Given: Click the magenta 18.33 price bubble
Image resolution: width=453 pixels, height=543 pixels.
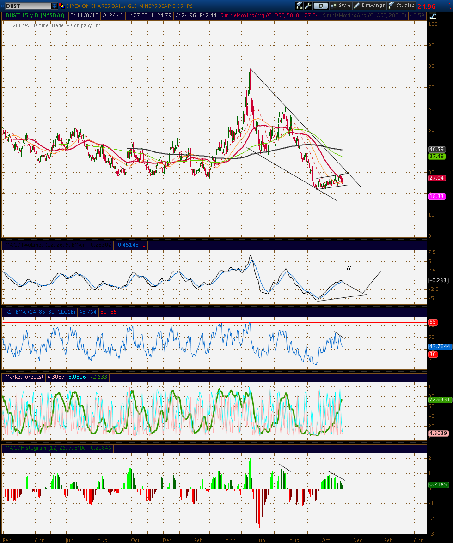Looking at the screenshot, I should [436, 196].
